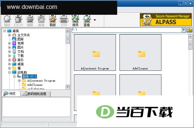Select AdwCleaner folder in tree

click(35, 85)
